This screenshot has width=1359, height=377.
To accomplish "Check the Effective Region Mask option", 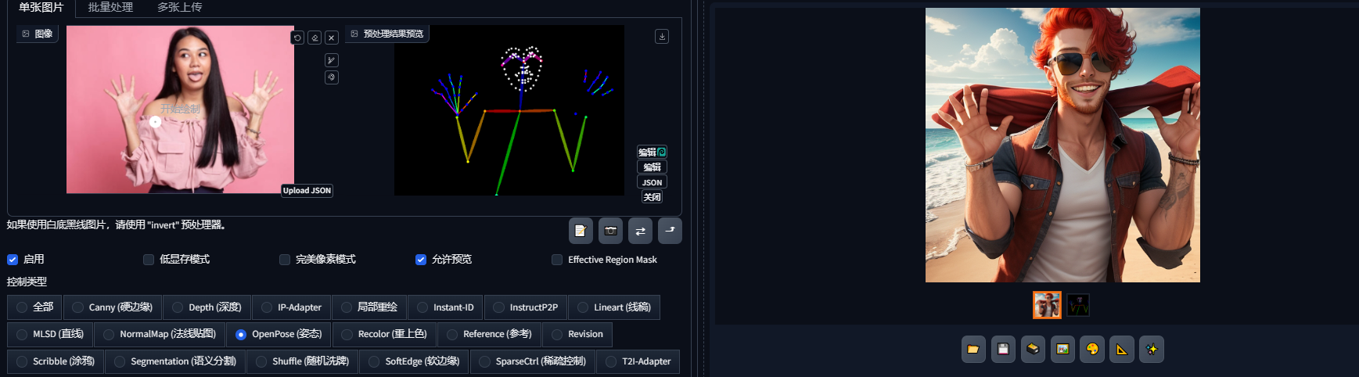I will tap(557, 260).
